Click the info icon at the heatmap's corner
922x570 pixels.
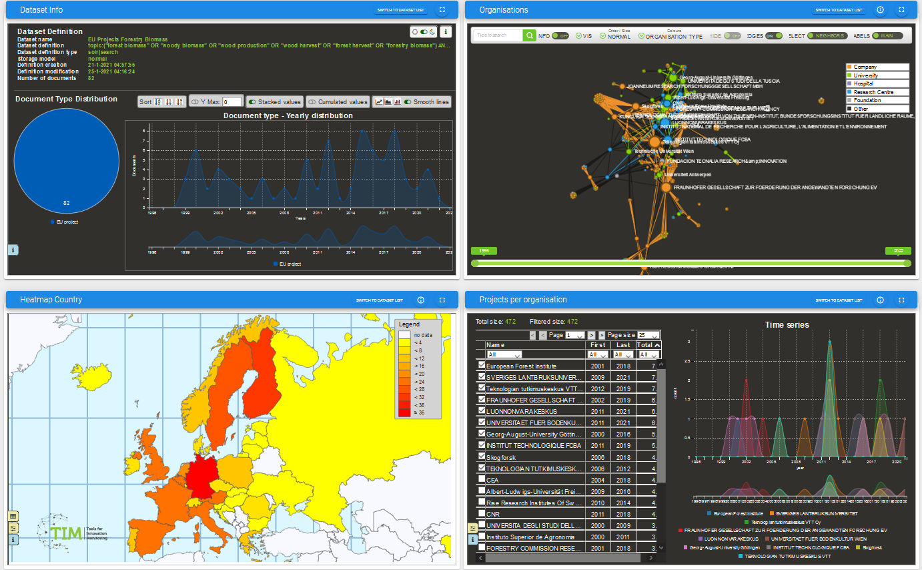[x=13, y=539]
